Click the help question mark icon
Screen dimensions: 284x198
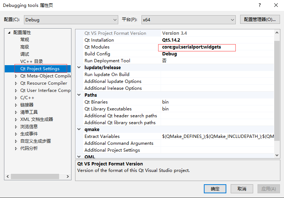point(260,5)
